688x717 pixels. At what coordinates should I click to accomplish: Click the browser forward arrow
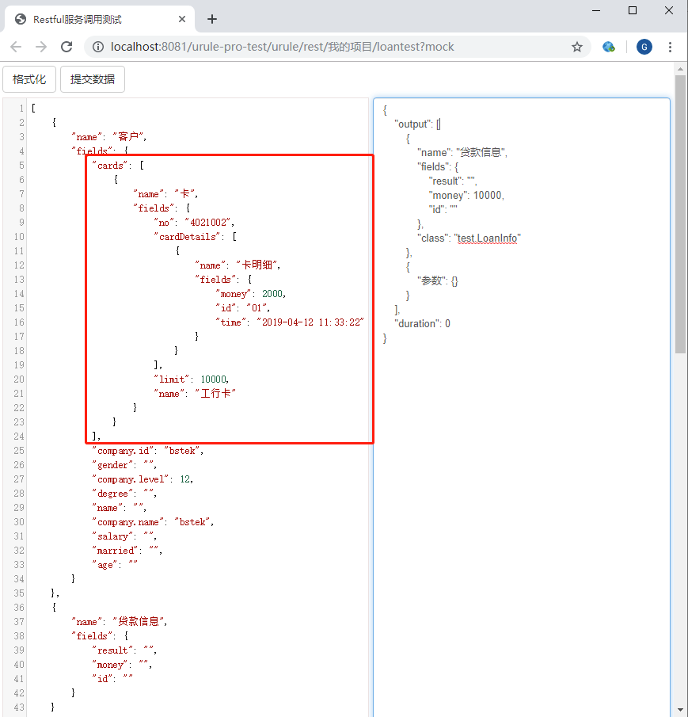41,47
